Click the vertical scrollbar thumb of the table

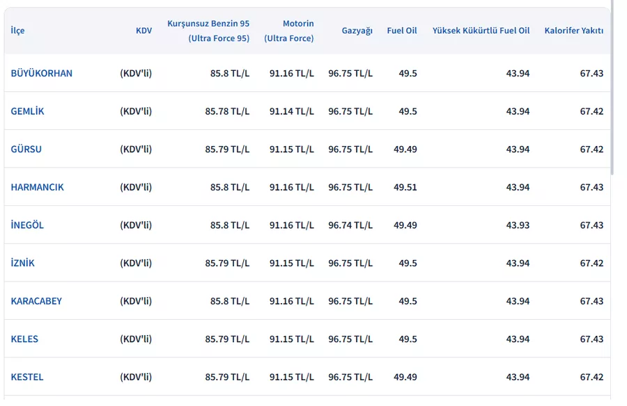tap(612, 88)
